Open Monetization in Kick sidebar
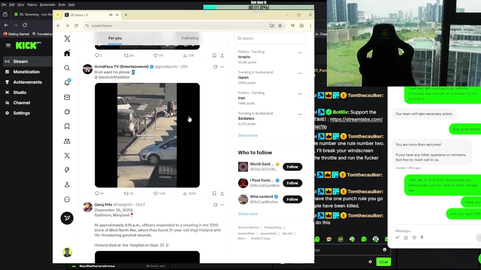The image size is (481, 270). coord(26,72)
